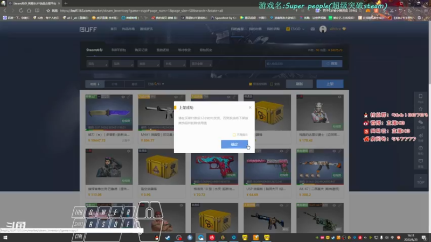Expand the CS:GO game selector
This screenshot has height=242, width=431.
(295, 29)
